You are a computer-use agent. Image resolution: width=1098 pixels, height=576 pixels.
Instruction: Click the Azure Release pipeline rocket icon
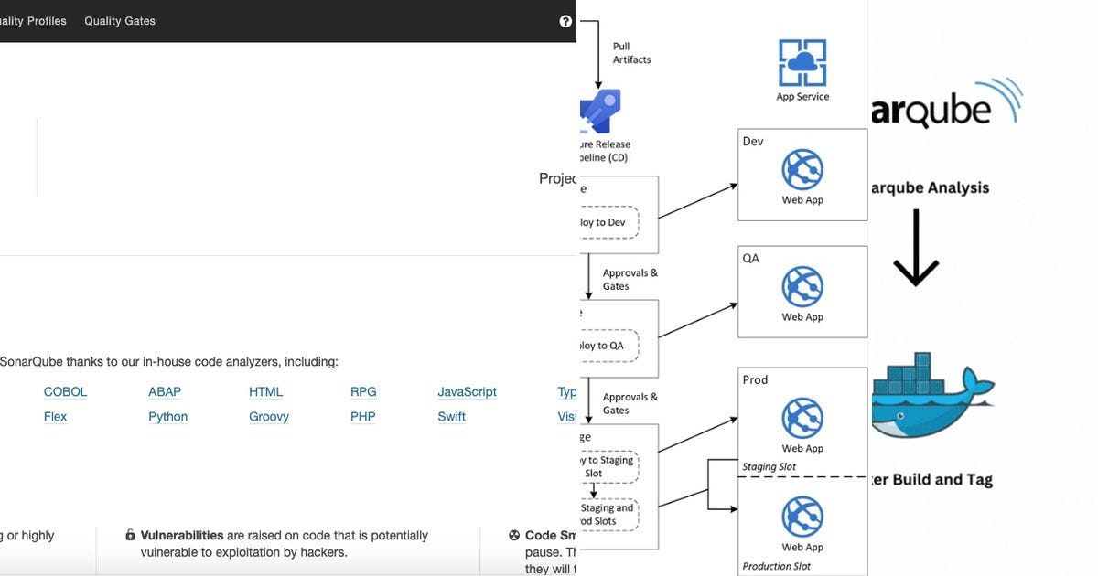[x=600, y=112]
